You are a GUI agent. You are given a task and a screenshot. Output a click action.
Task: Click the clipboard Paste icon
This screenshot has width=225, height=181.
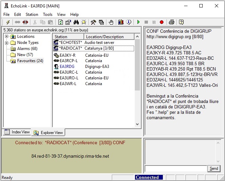click(x=50, y=22)
